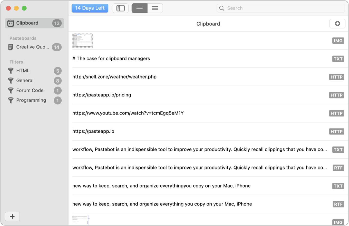This screenshot has height=226, width=349.
Task: Open the HTML filter
Action: [23, 71]
